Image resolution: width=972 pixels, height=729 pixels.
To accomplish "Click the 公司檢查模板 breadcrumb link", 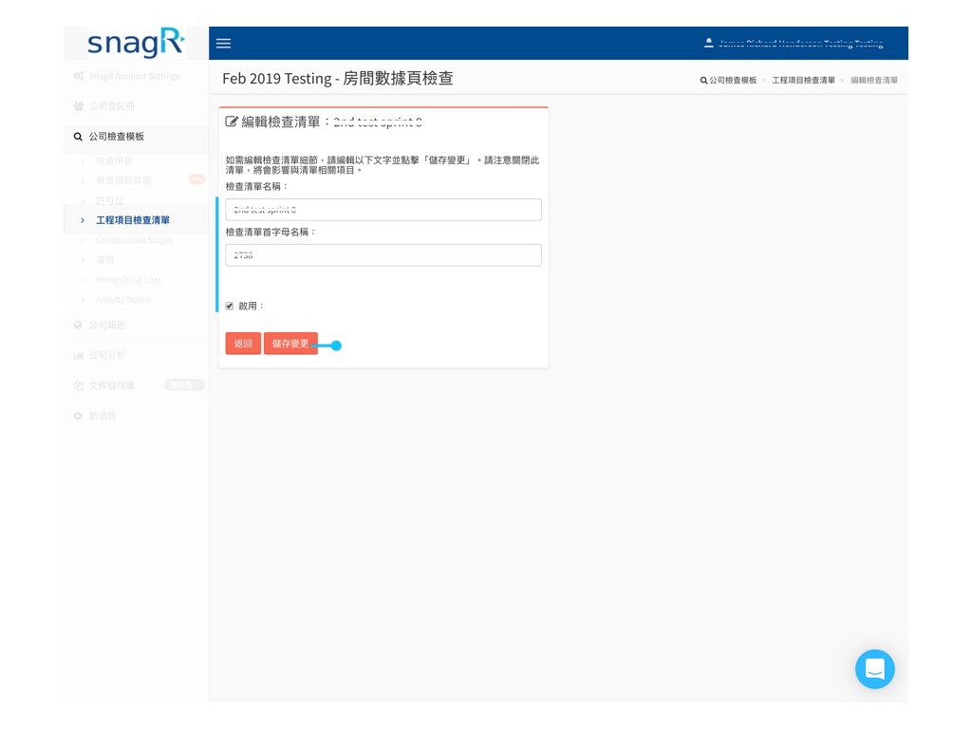I will [728, 80].
